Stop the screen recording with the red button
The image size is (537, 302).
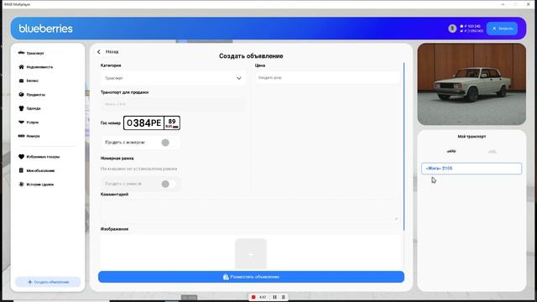coord(253,297)
